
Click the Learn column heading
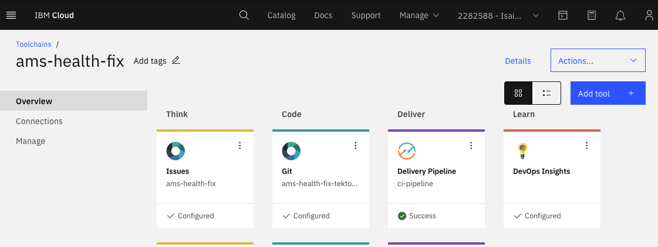(524, 114)
